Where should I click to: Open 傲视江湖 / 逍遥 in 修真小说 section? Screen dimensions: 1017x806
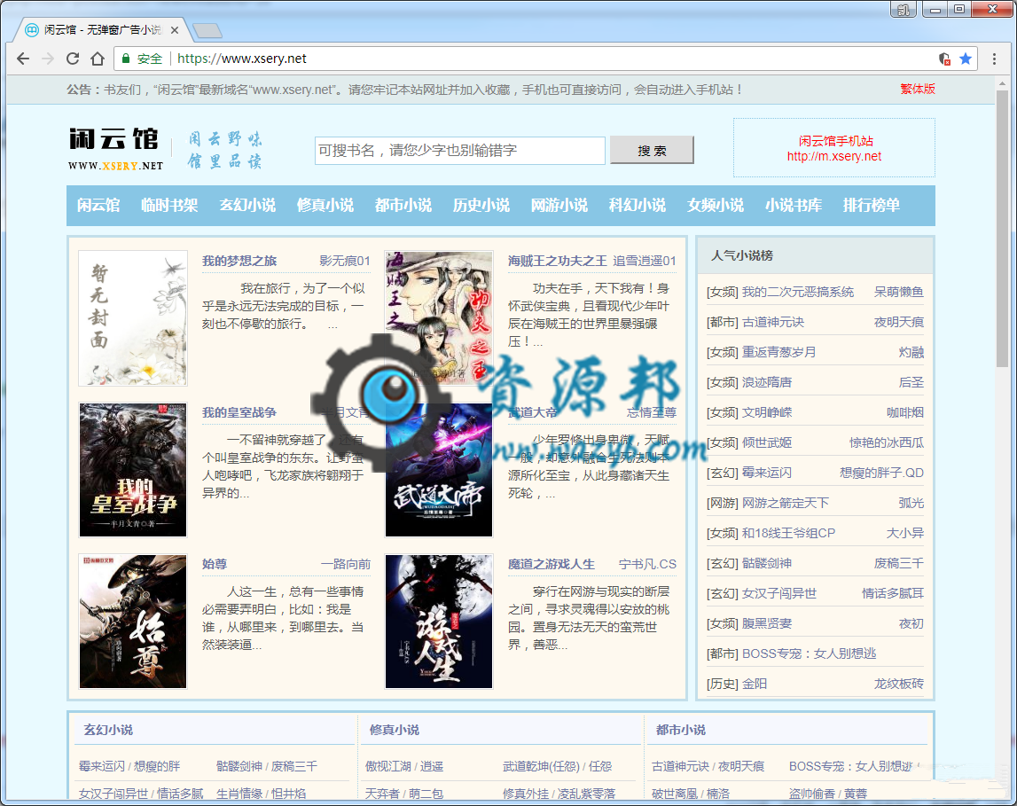[404, 766]
